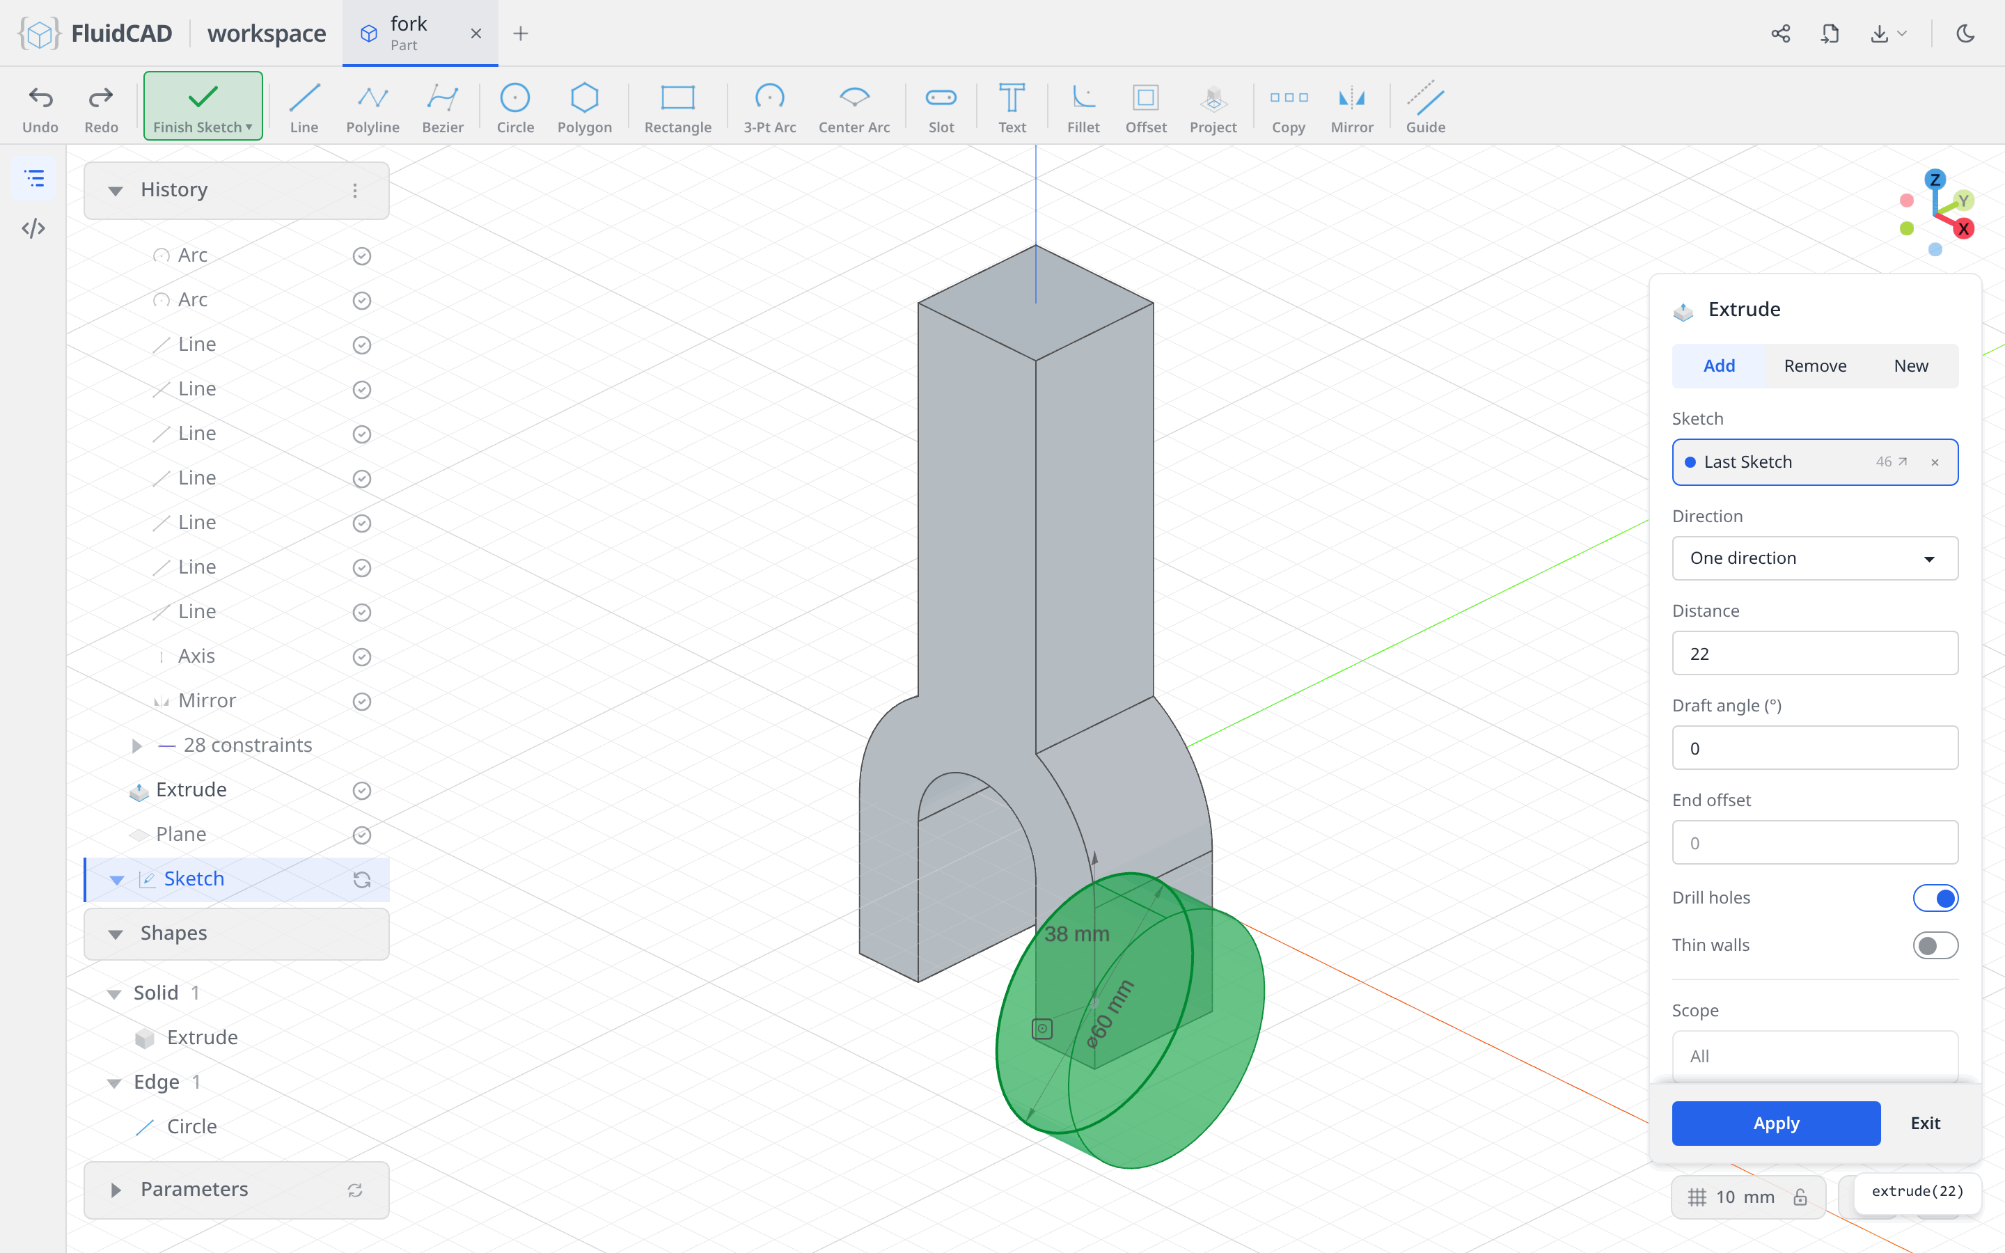2005x1253 pixels.
Task: Collapse the Solid group
Action: coord(114,993)
